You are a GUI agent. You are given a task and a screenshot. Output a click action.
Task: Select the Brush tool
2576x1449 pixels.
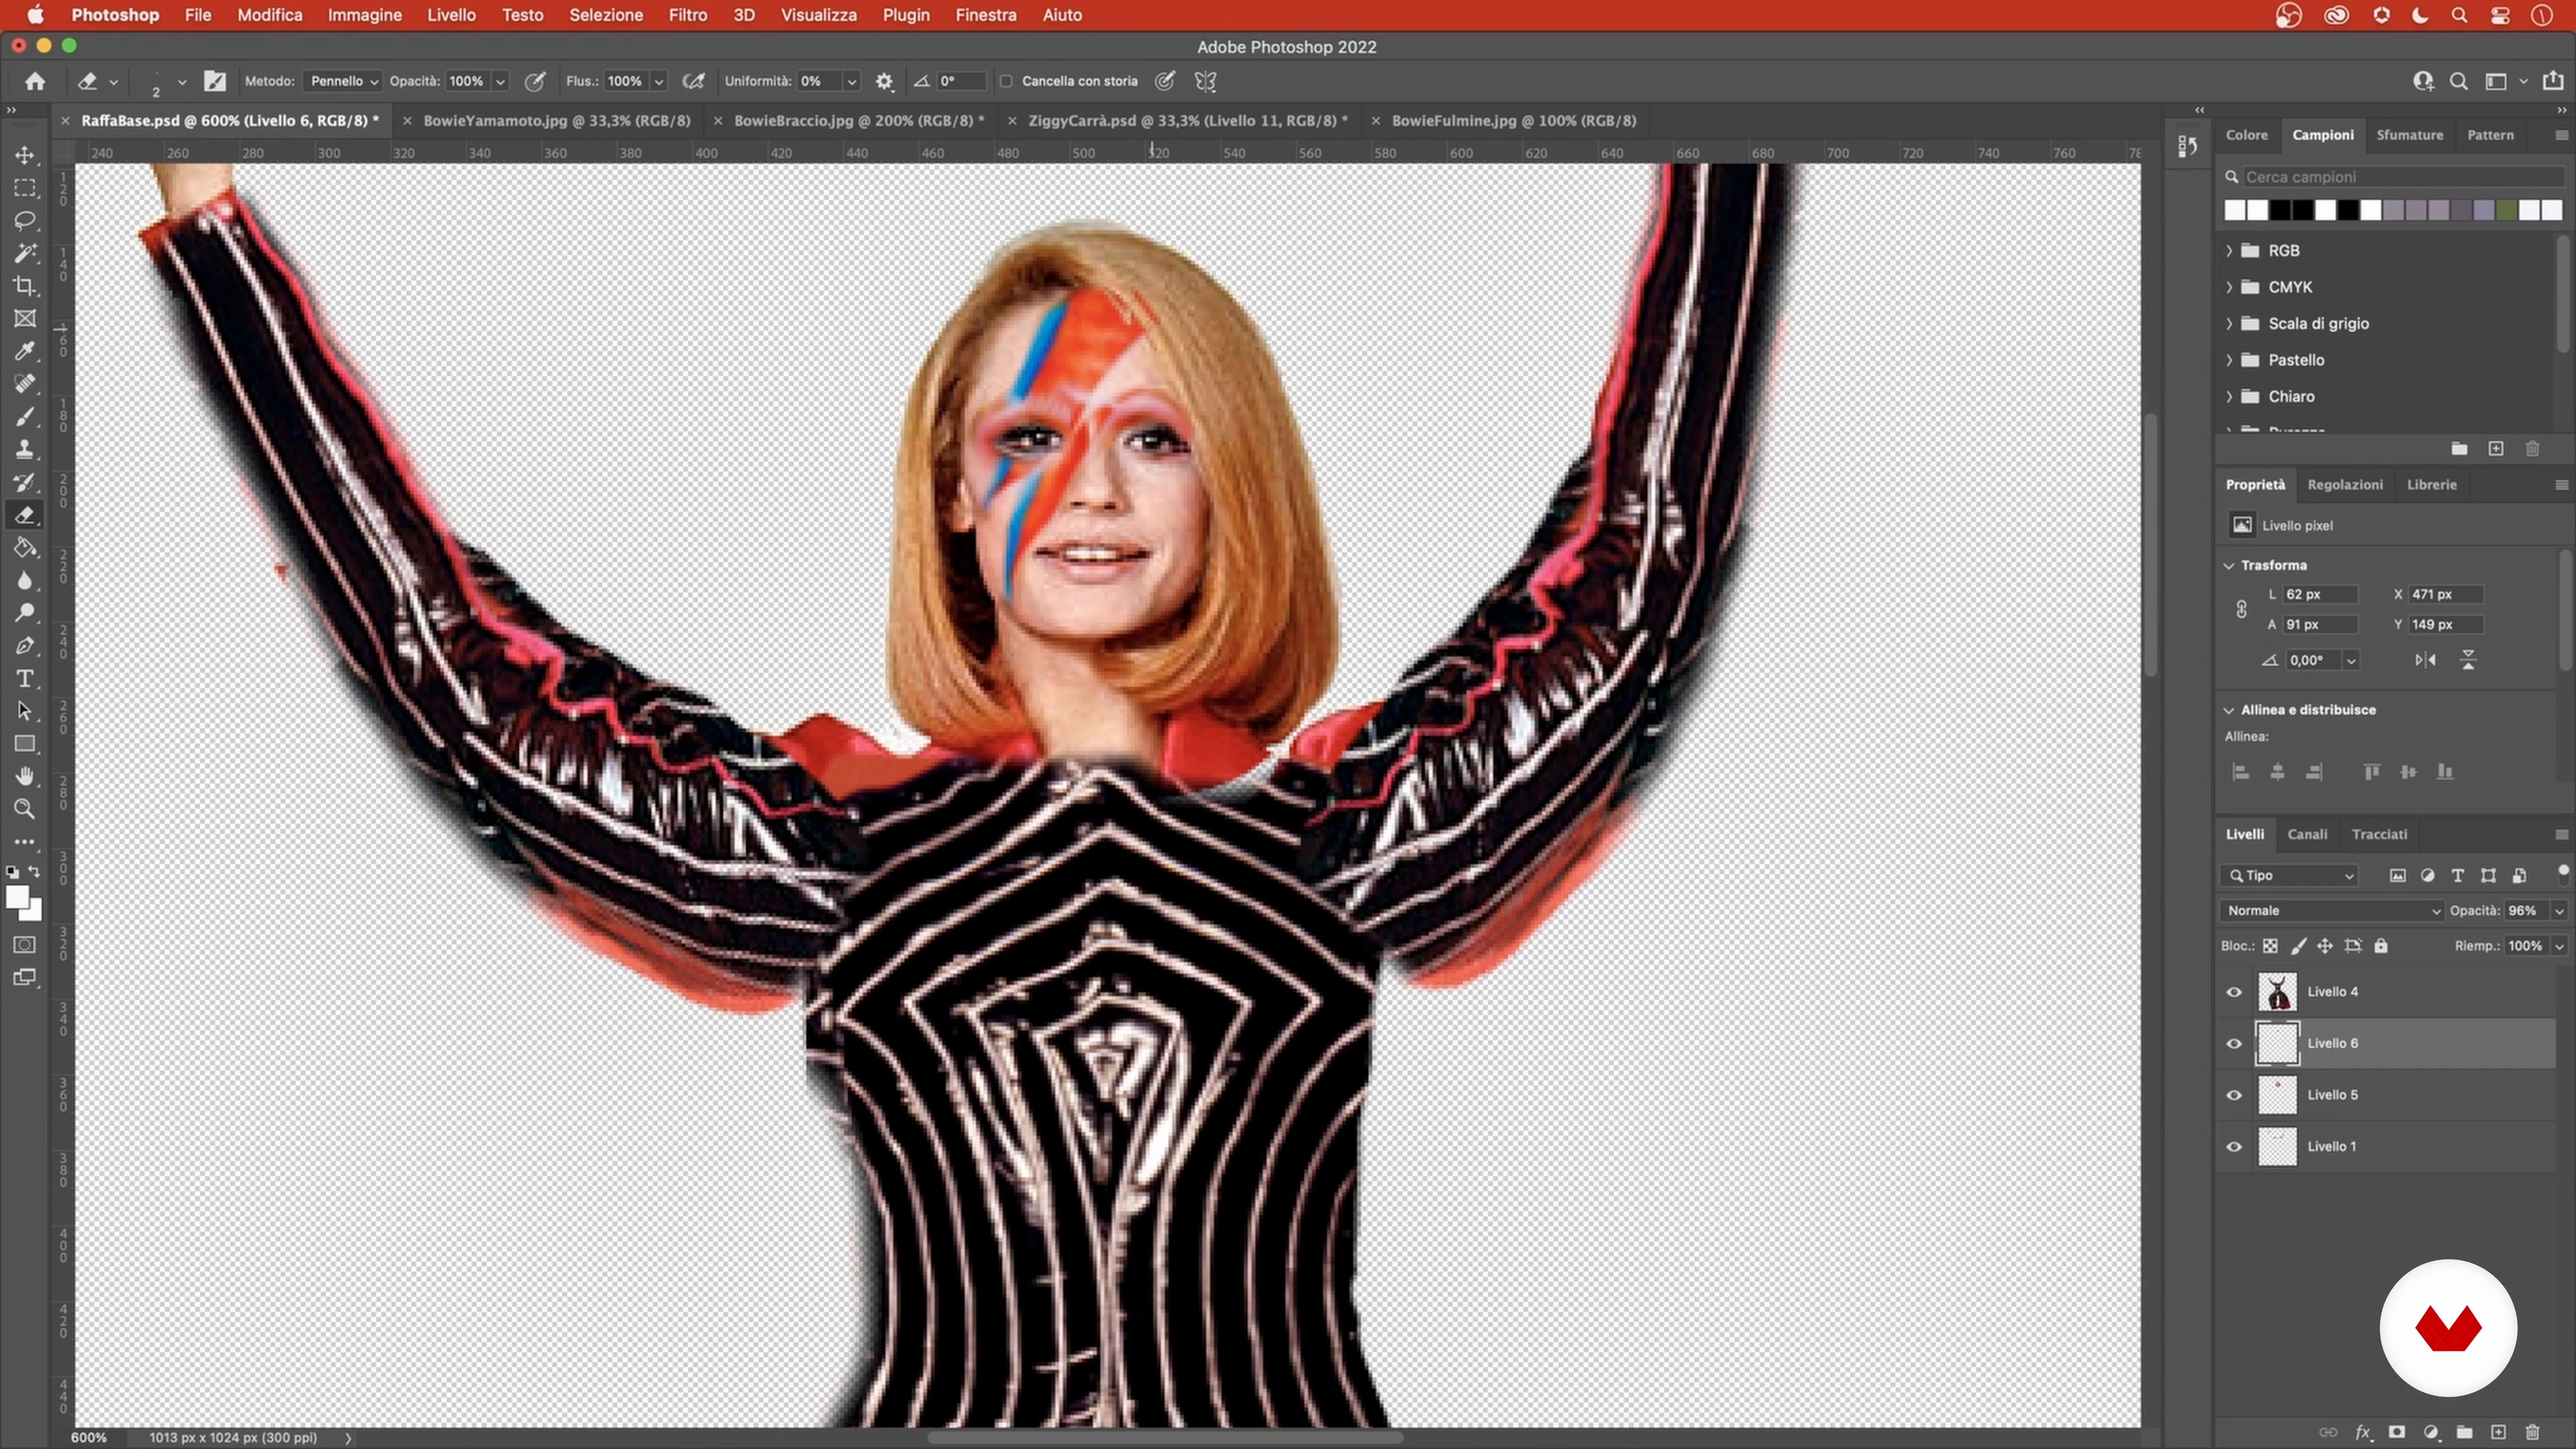pyautogui.click(x=25, y=417)
